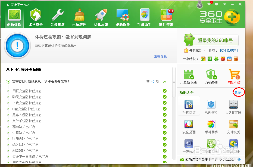This screenshot has width=253, height=167.
Task: Open 更多 to see all functions
Action: (x=238, y=92)
